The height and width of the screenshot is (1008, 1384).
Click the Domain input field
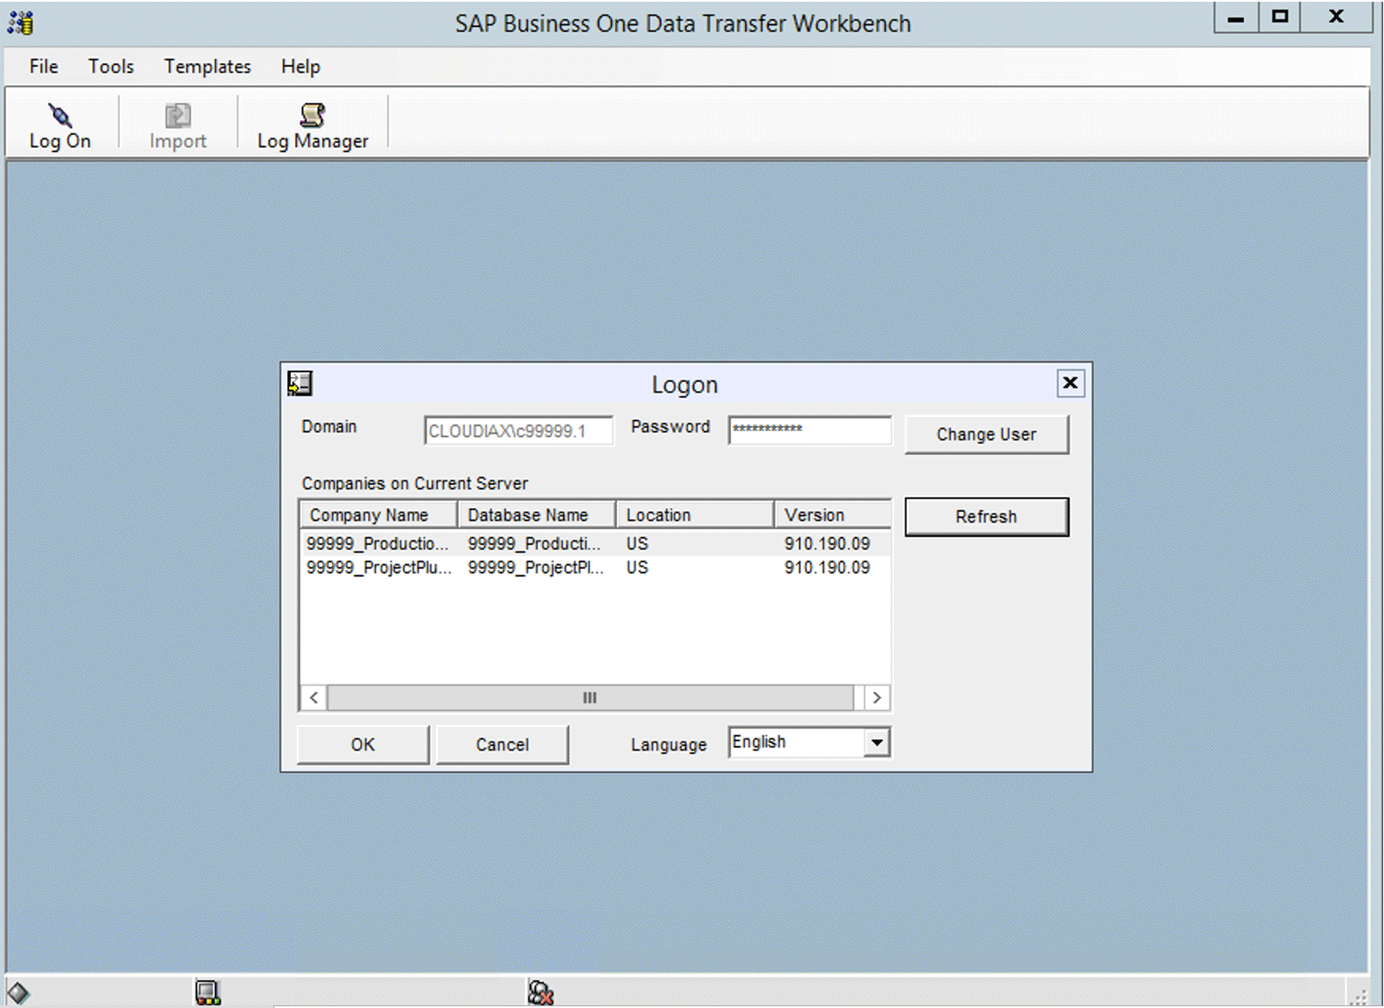tap(519, 431)
